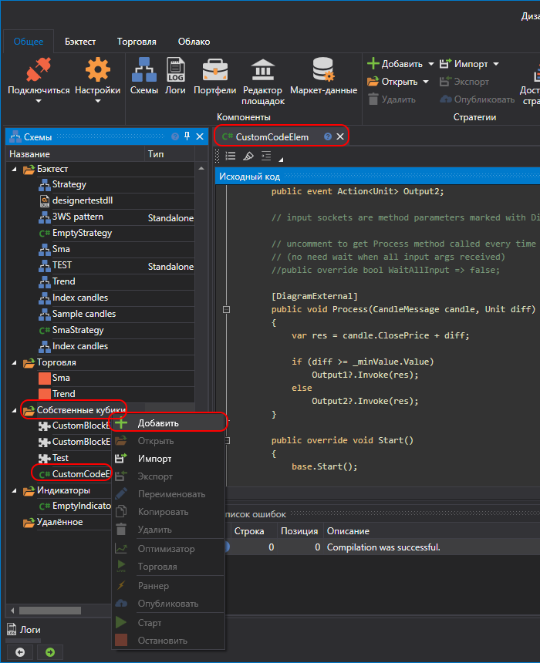
Task: Close the Схемы panel
Action: click(200, 136)
